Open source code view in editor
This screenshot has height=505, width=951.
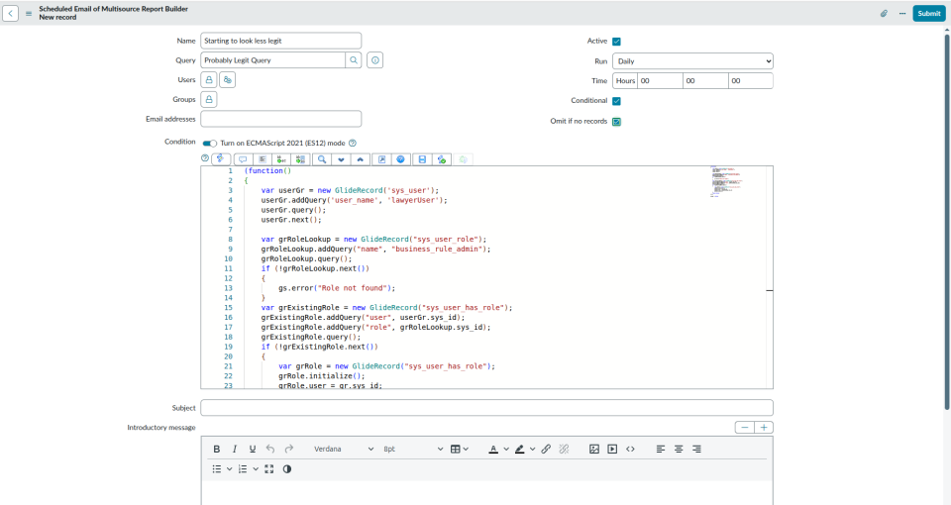point(630,449)
